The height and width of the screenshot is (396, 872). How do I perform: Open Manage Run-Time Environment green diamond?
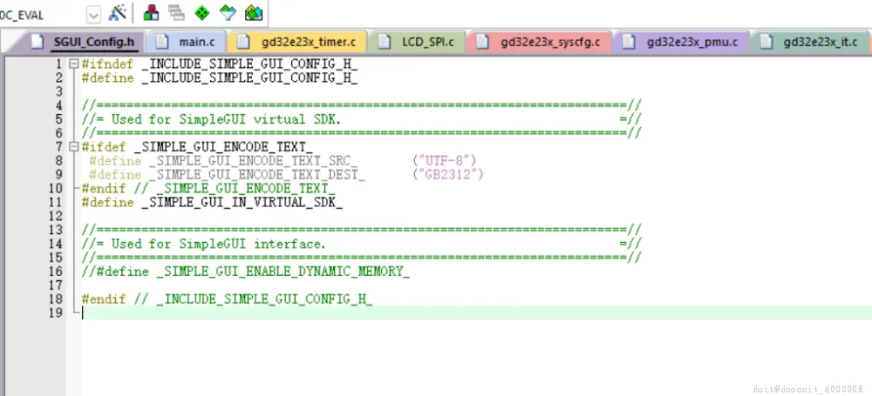click(x=202, y=12)
